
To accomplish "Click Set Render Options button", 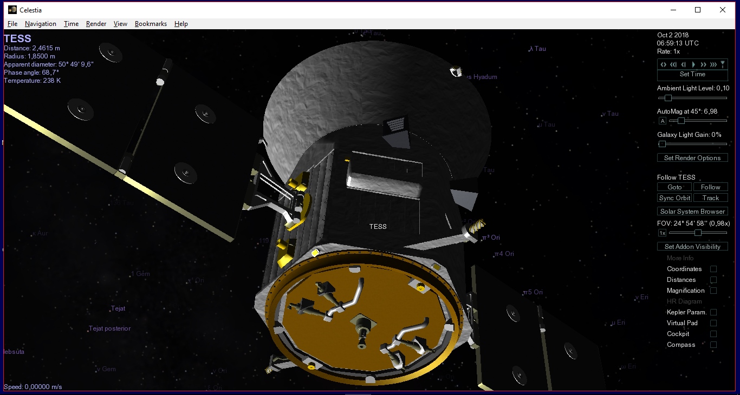I will coord(692,158).
